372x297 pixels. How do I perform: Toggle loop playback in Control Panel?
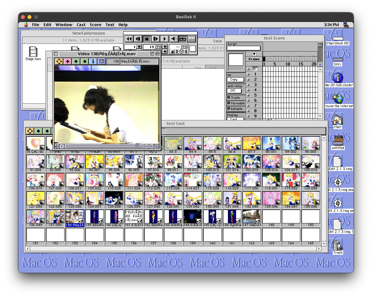tap(183, 39)
